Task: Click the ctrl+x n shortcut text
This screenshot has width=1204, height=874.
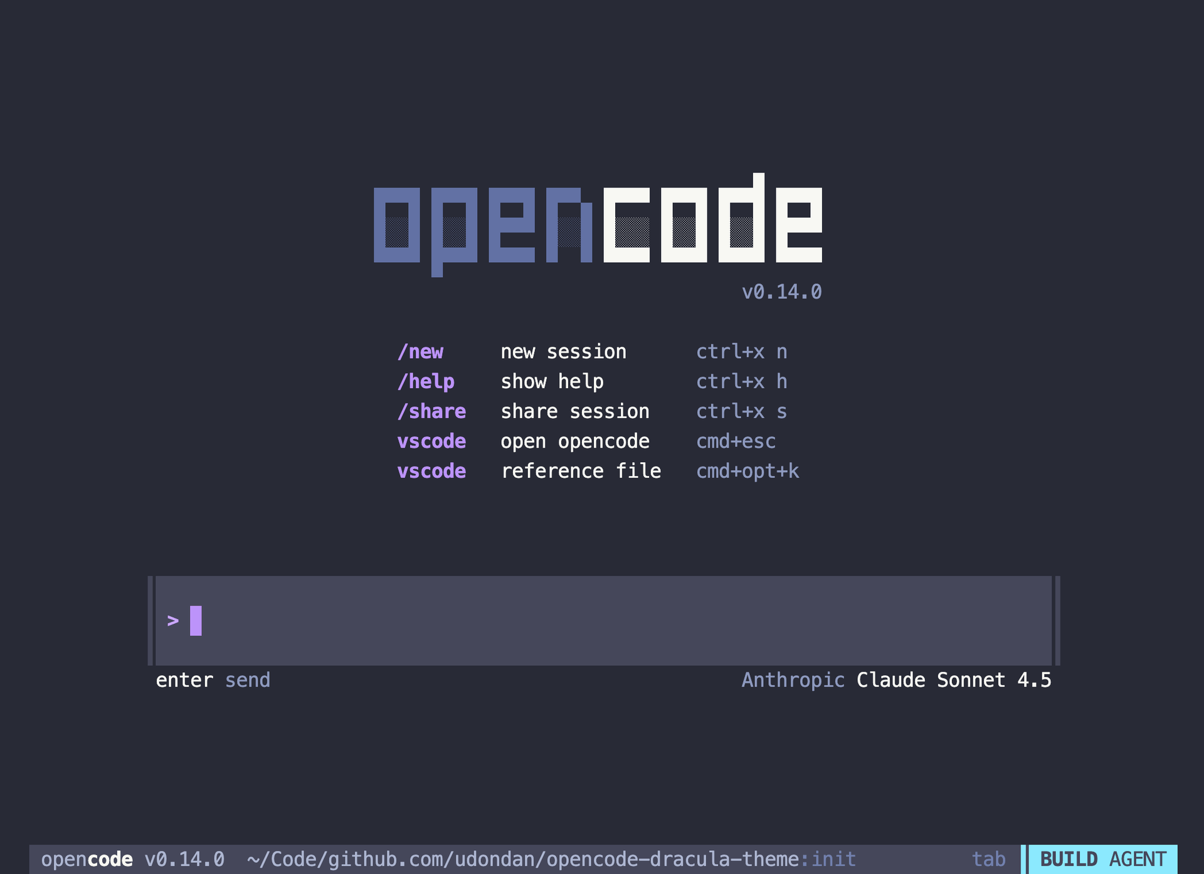Action: 742,352
